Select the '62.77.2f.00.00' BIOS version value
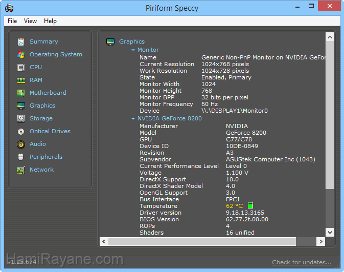The width and height of the screenshot is (344, 272). (247, 219)
